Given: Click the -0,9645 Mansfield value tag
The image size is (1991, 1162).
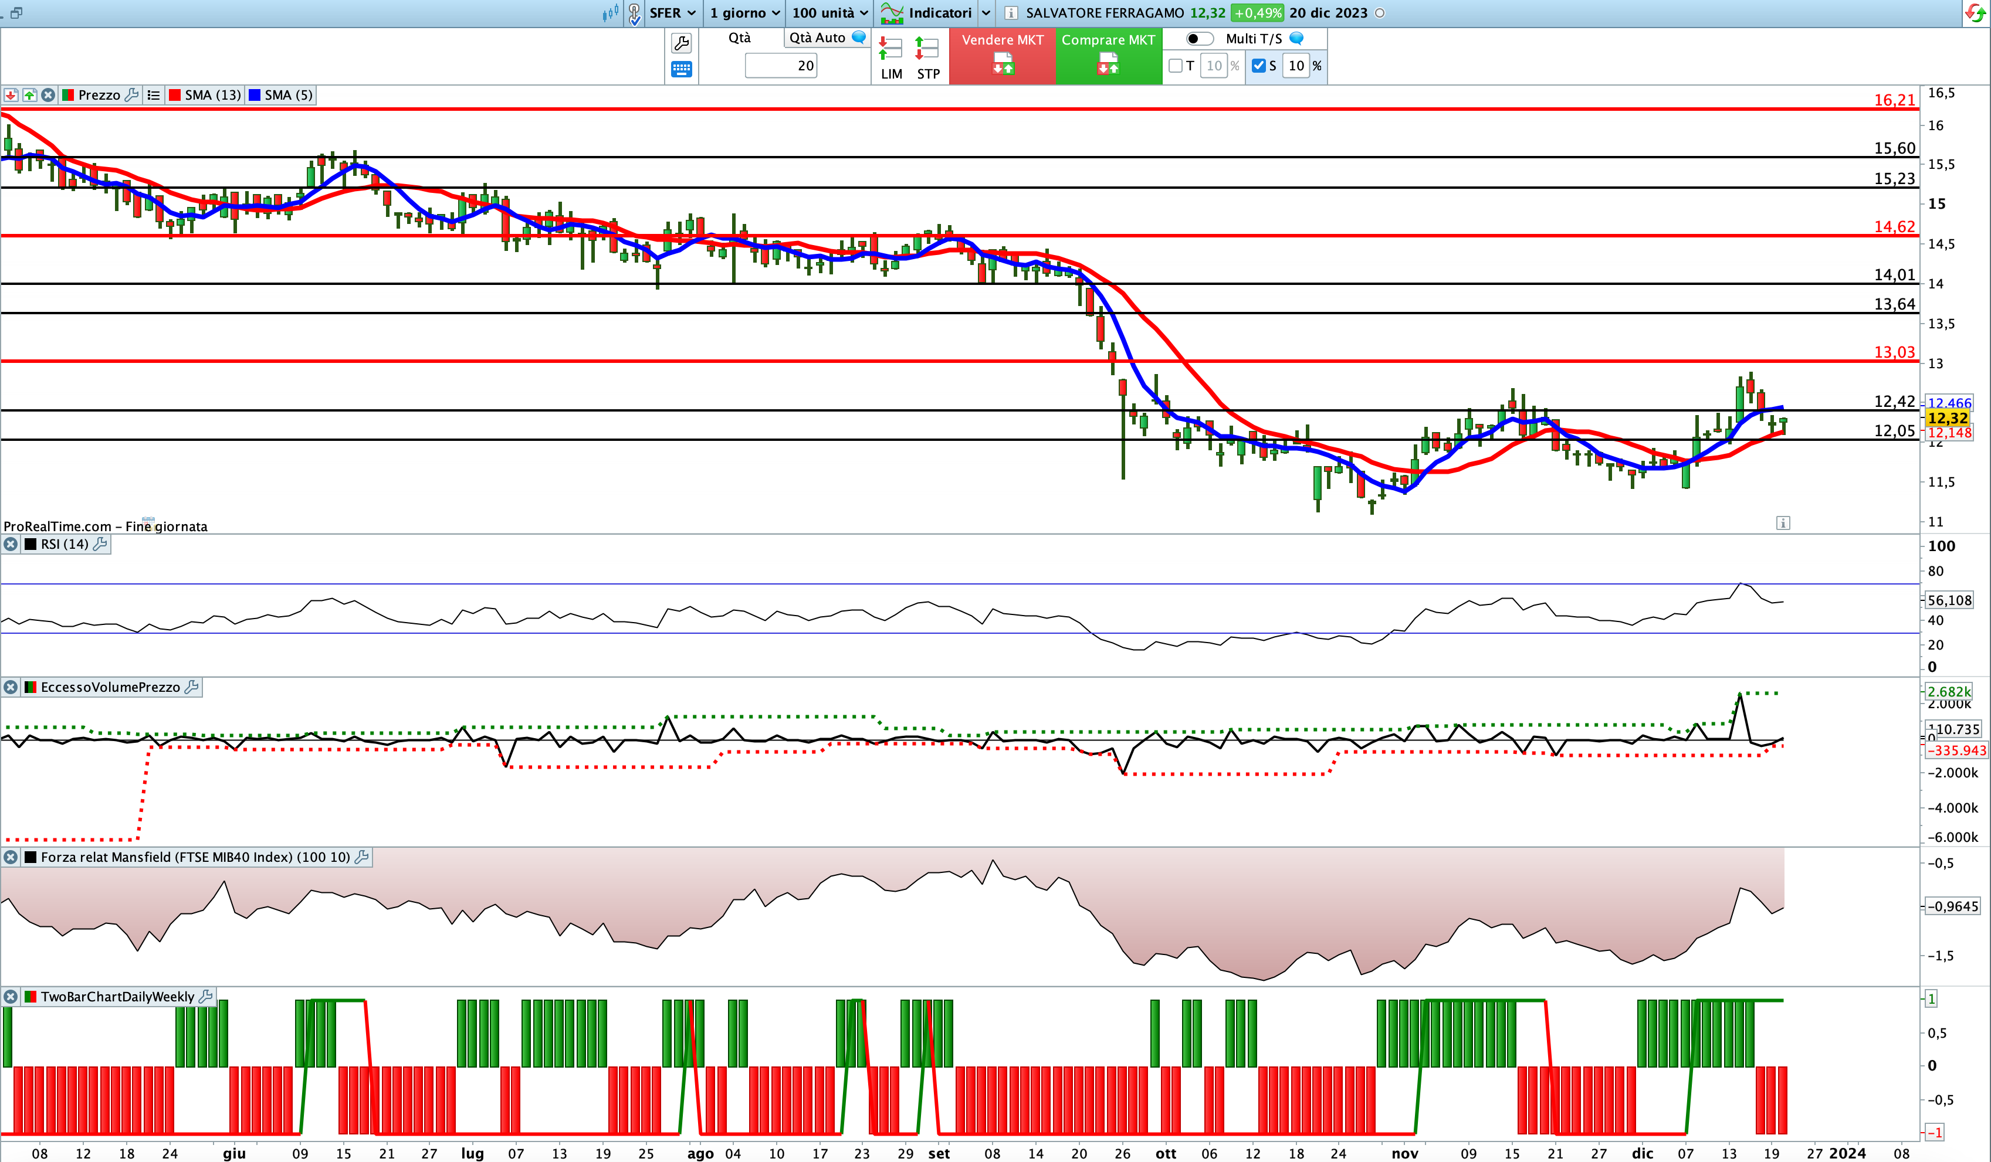Looking at the screenshot, I should tap(1952, 906).
